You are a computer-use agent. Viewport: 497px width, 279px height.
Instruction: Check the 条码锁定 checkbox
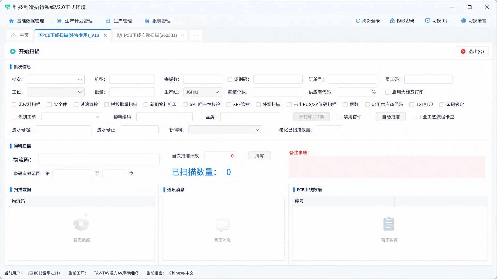[x=442, y=105]
